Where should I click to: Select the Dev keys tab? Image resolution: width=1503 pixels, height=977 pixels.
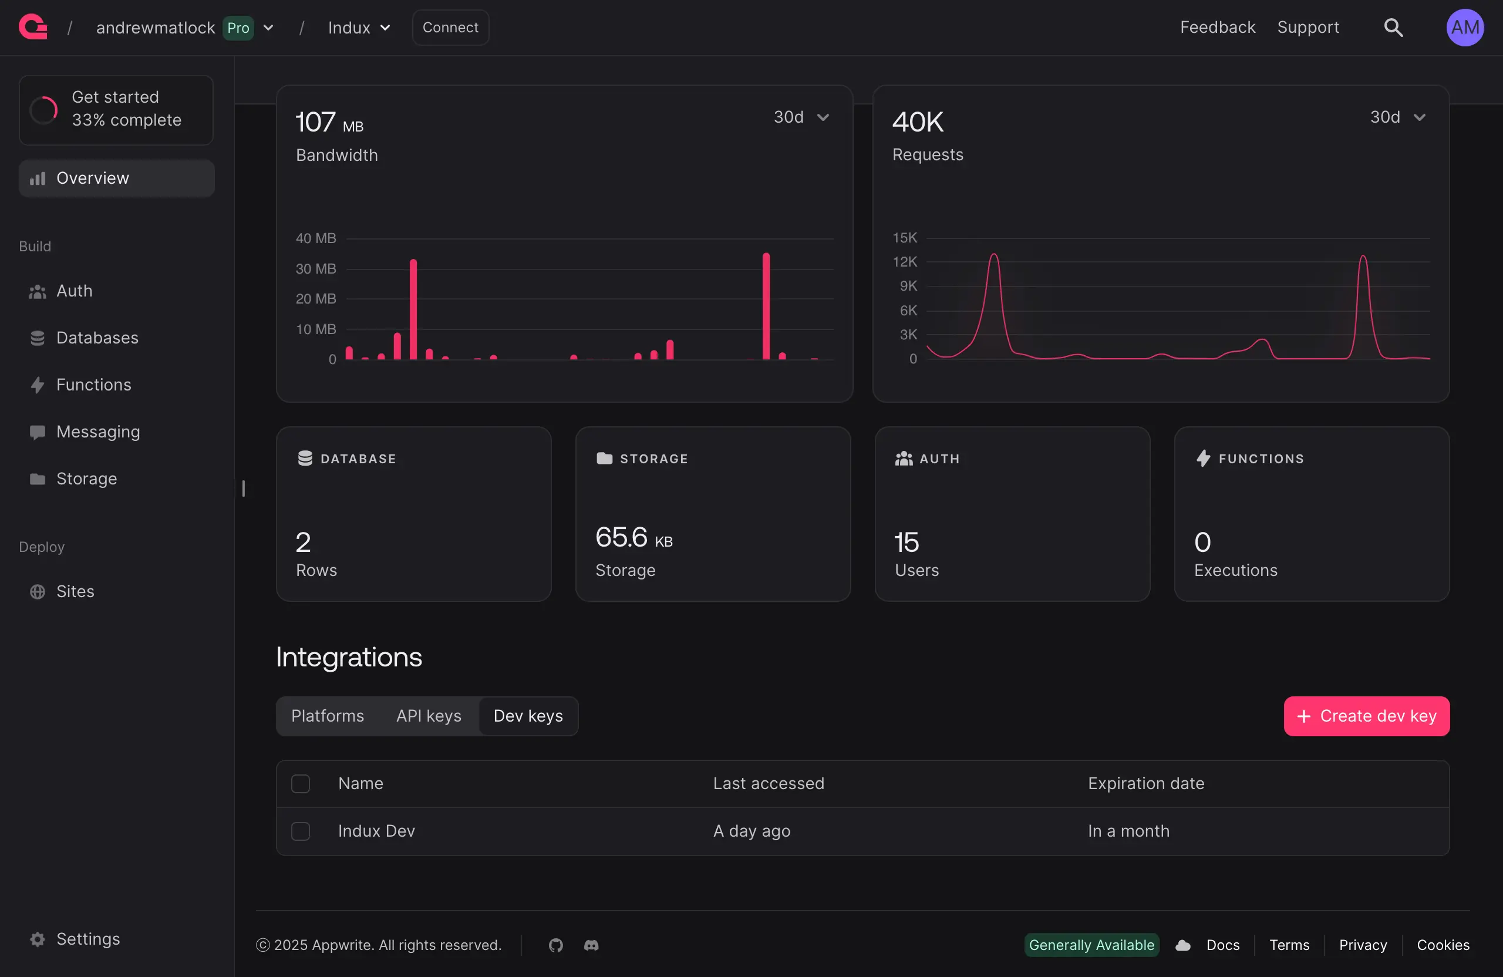528,716
